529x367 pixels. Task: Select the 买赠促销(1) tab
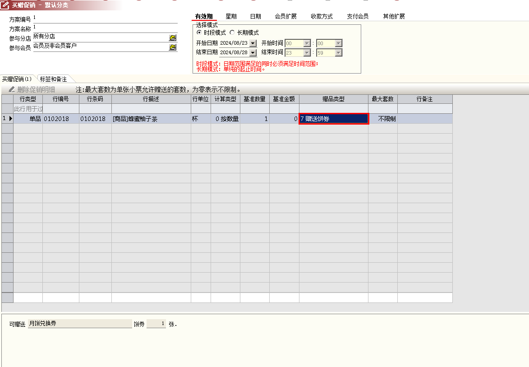click(x=17, y=79)
